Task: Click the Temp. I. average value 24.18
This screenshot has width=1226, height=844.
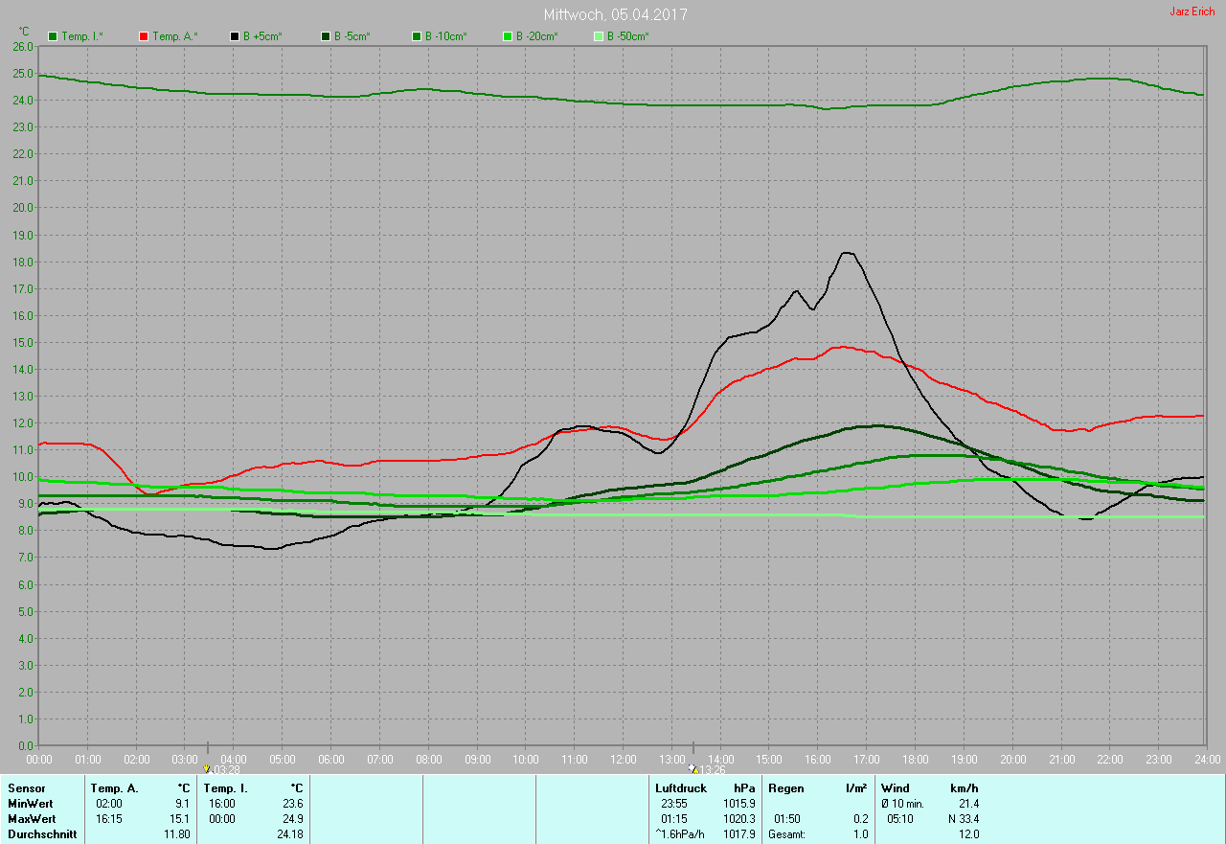Action: pos(290,834)
